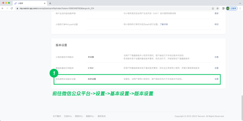Viewport: 243px width, 121px height.
Task: Click 更新 for 用户生成内容场景声明
Action: (216, 14)
